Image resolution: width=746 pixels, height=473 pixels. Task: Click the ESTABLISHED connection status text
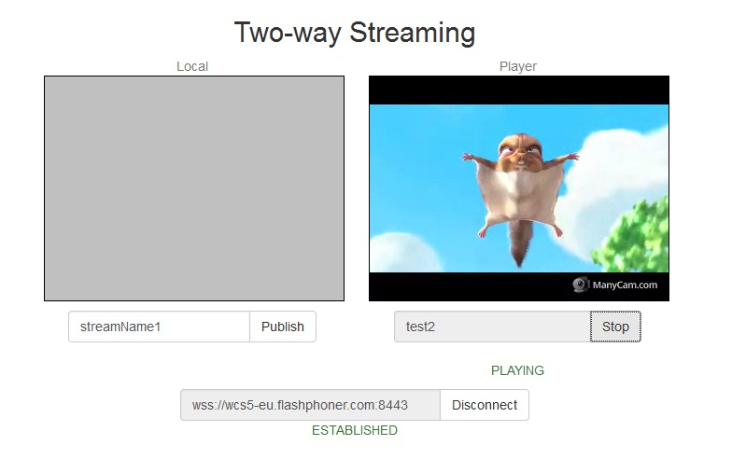coord(355,430)
